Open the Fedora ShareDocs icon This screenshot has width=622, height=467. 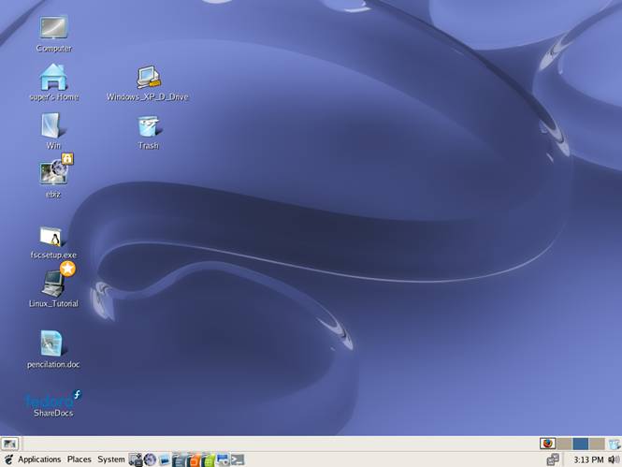point(53,399)
